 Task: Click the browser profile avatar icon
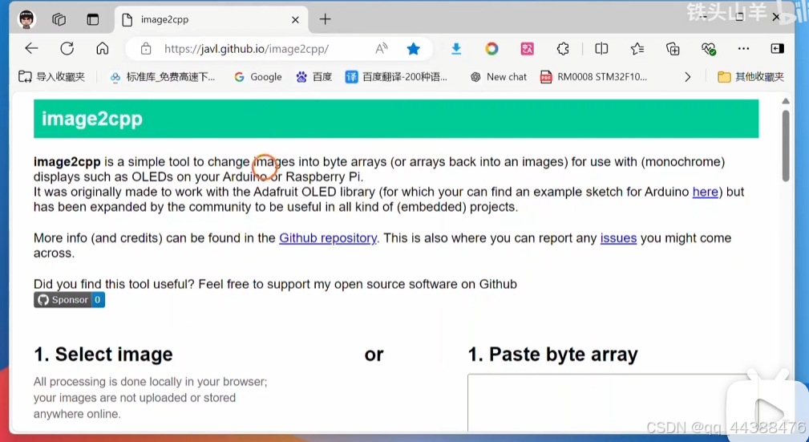pos(26,19)
